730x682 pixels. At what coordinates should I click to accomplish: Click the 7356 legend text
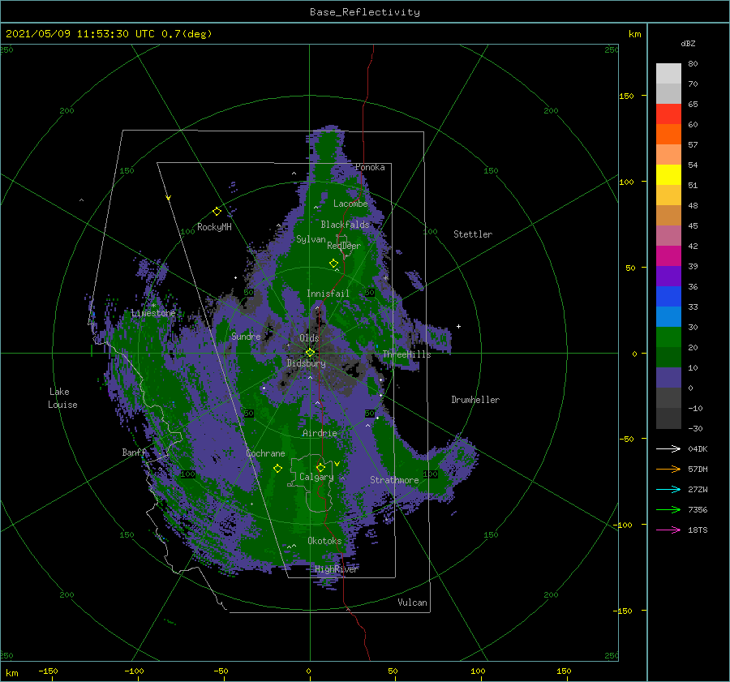(x=698, y=510)
